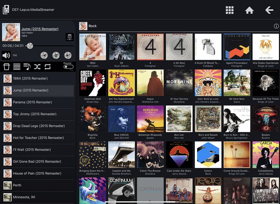
Task: Go to the Home screen
Action: [249, 10]
